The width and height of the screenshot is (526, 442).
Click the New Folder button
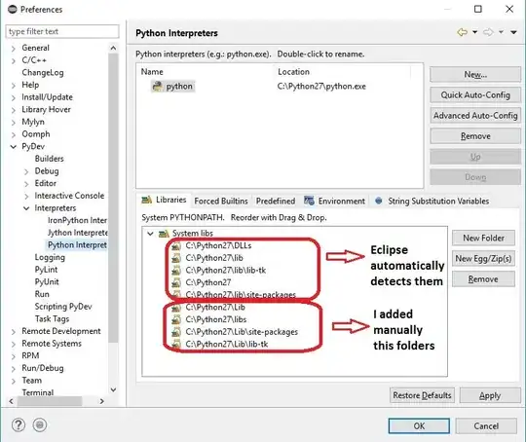[483, 239]
